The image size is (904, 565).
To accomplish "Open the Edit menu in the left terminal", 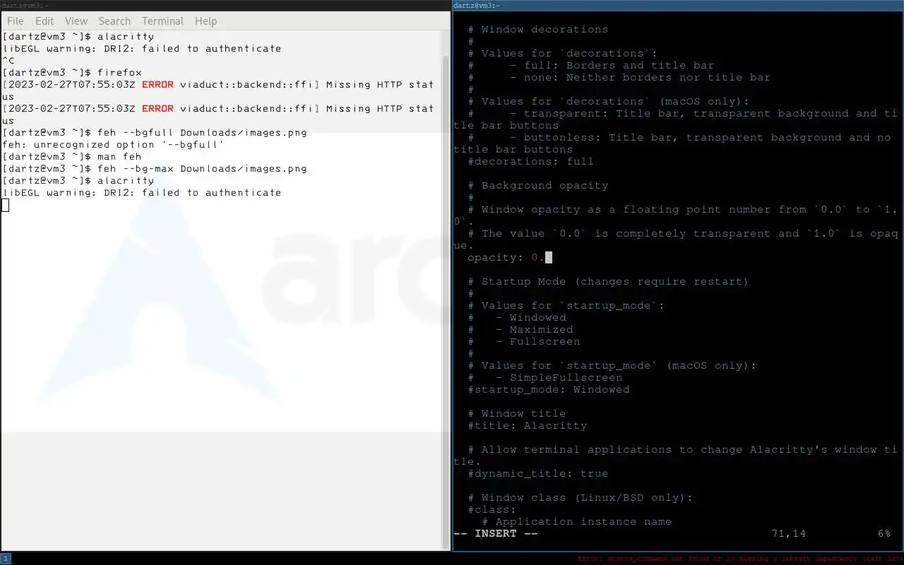I will coord(44,21).
